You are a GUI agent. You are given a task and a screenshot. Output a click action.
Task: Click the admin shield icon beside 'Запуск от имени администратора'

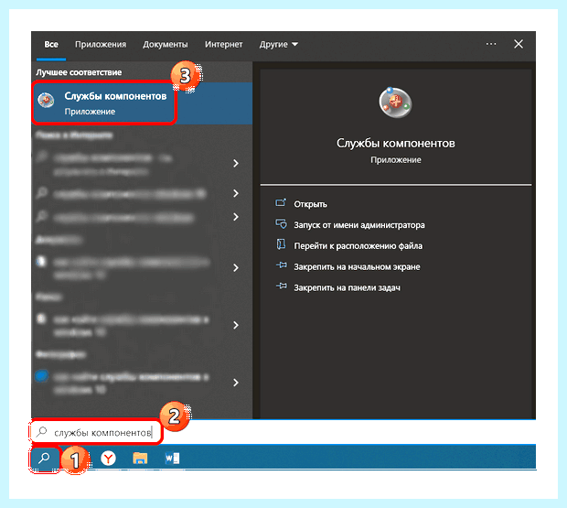281,224
